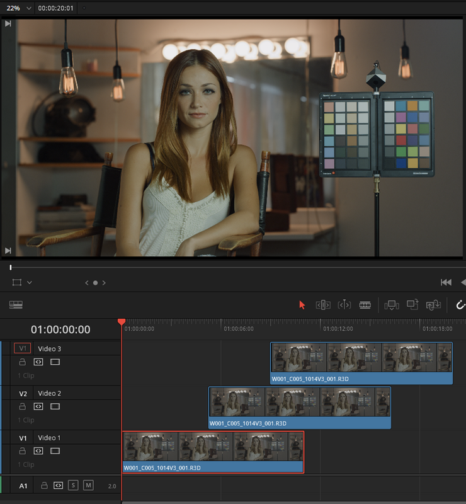Disable Video 3 track visibility icon
Viewport: 466px width, 504px height.
(55, 362)
